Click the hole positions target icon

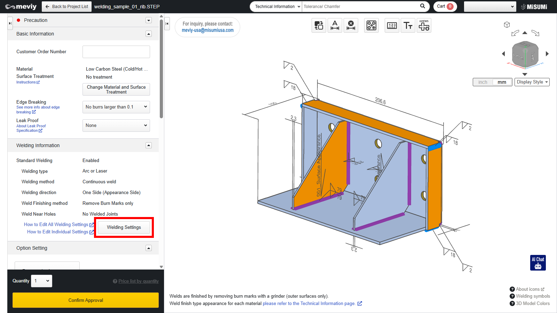[x=371, y=25]
